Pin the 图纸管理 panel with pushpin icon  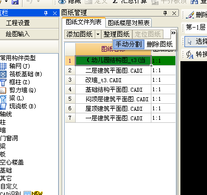(x=165, y=13)
